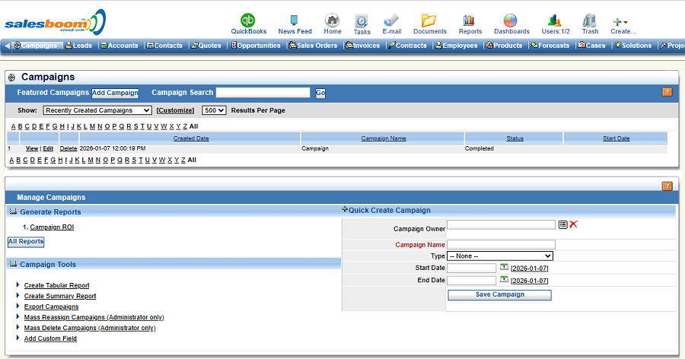
Task: Open the E-mail icon
Action: (x=391, y=21)
